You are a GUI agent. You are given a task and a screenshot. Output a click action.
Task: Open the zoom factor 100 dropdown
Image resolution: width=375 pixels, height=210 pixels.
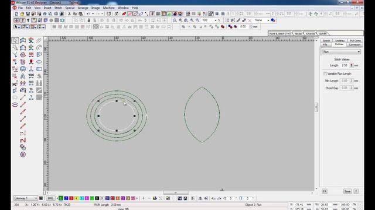coord(216,20)
